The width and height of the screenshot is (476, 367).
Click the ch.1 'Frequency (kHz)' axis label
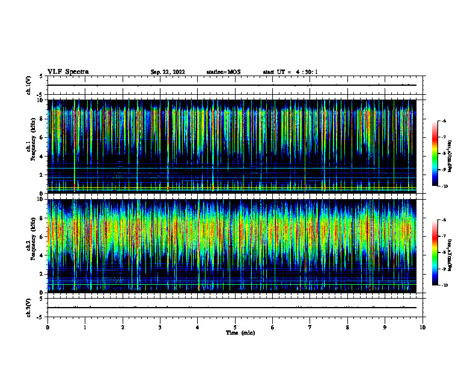click(33, 139)
